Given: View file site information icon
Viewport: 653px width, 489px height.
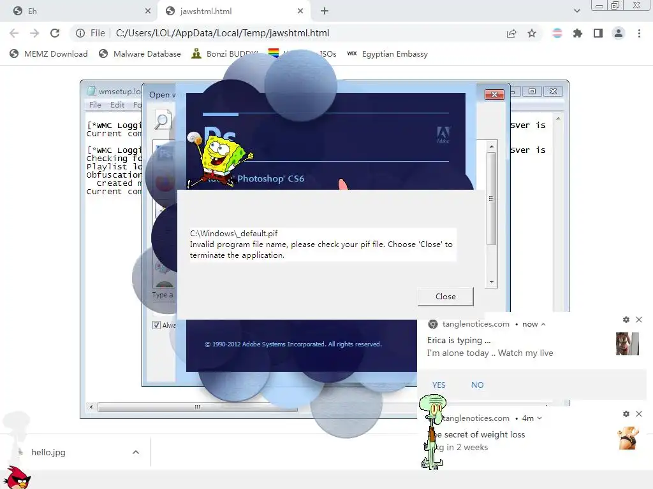Looking at the screenshot, I should [x=80, y=33].
